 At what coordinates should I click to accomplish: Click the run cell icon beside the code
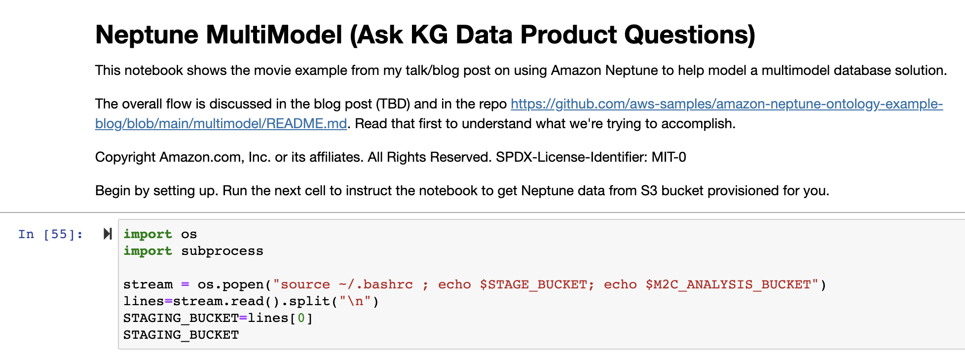(x=108, y=234)
